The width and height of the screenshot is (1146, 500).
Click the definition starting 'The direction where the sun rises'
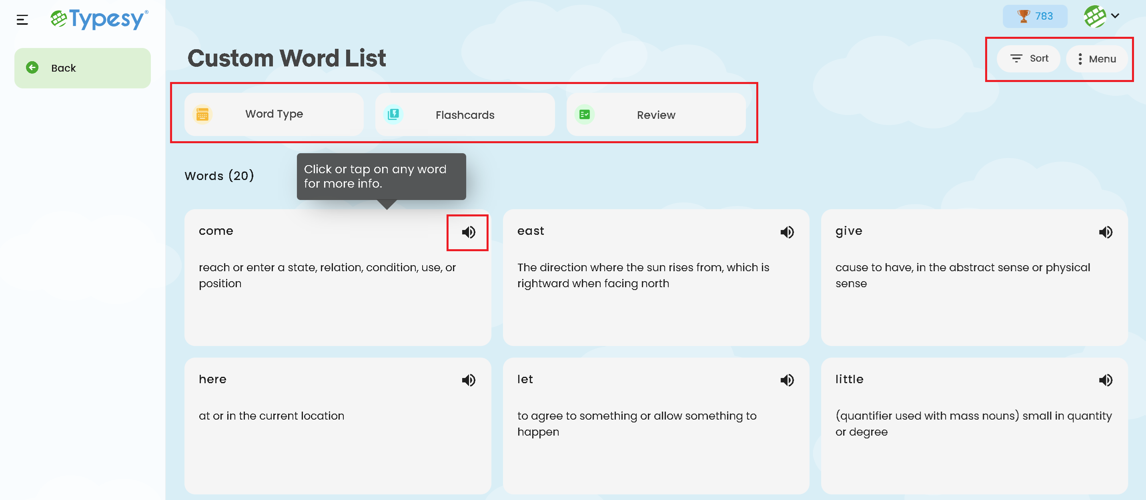643,275
